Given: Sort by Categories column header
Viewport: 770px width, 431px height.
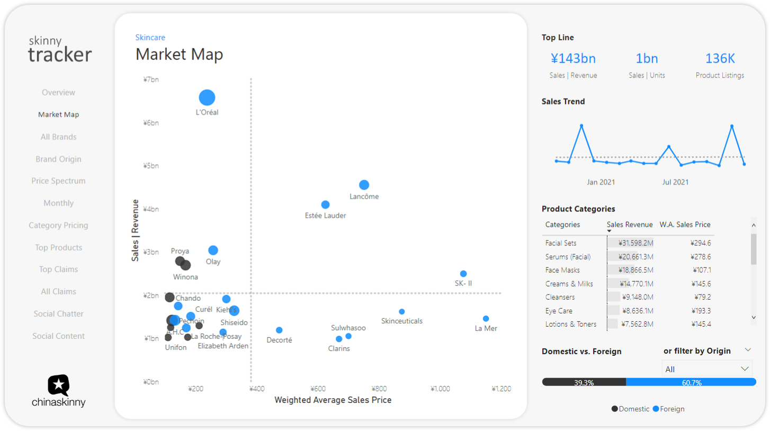Looking at the screenshot, I should pos(562,225).
